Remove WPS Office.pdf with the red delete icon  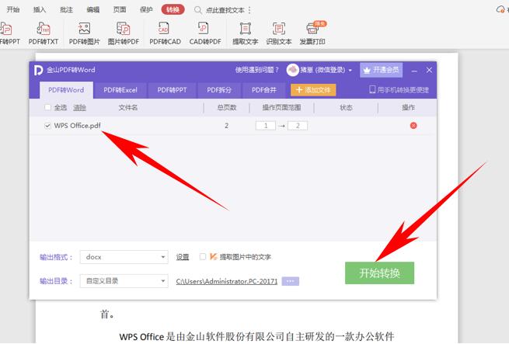[413, 126]
